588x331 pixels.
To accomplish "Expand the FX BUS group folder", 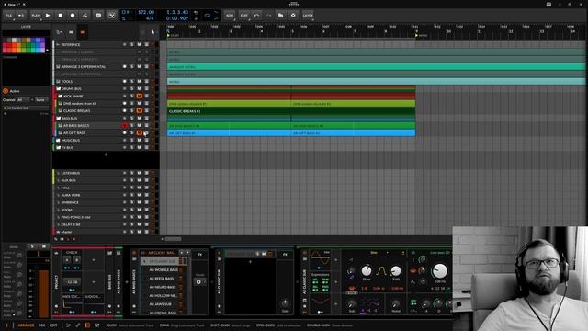I will click(58, 147).
